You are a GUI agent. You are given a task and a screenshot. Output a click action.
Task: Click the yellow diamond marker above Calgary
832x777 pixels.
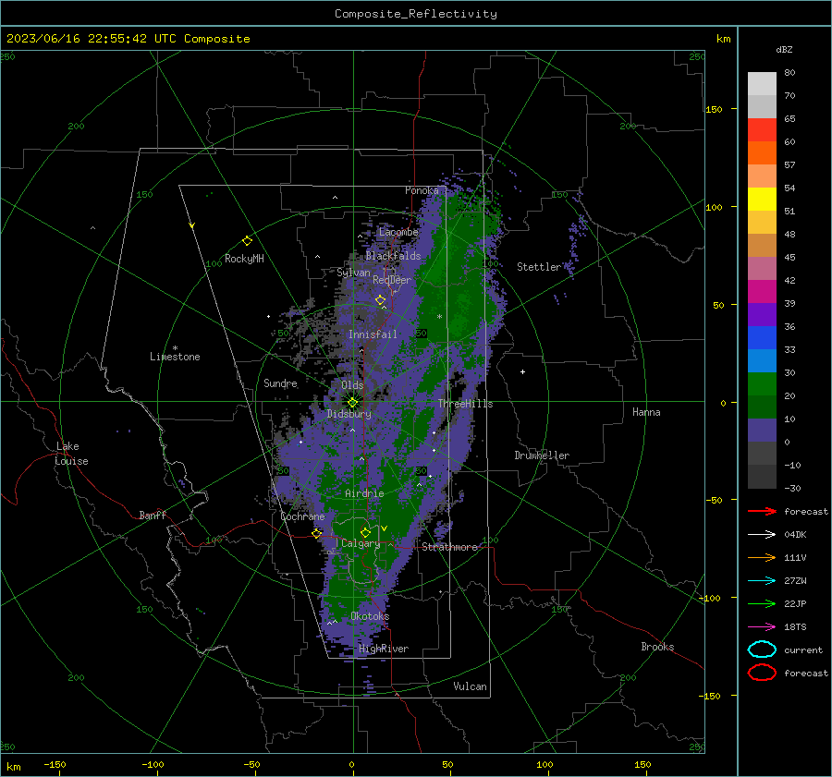click(x=365, y=532)
